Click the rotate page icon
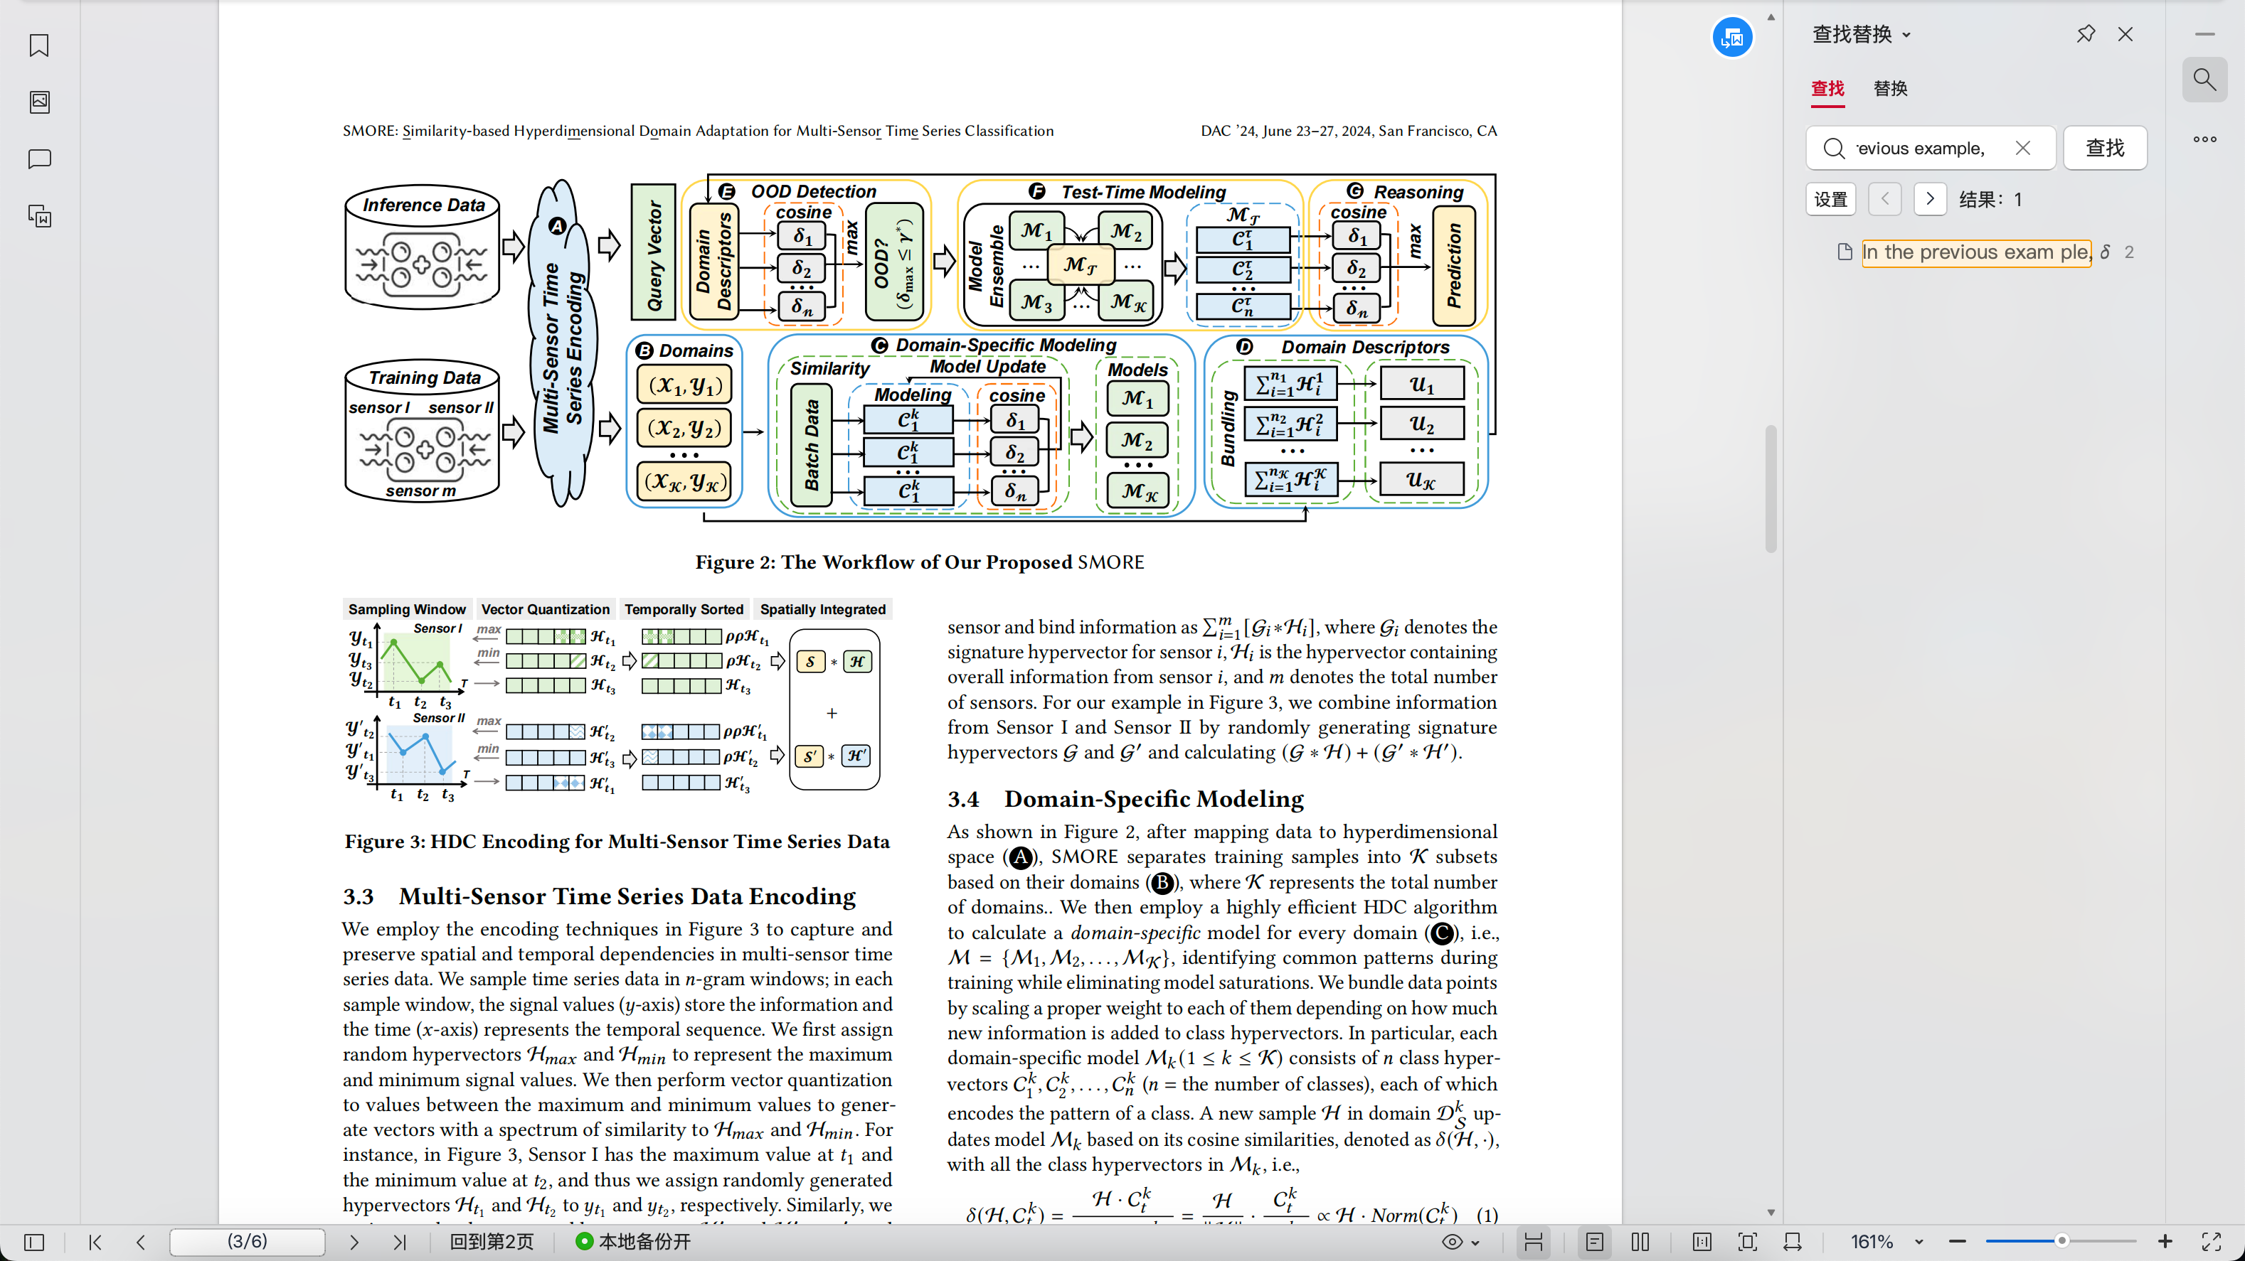Viewport: 2245px width, 1261px height. 1793,1242
